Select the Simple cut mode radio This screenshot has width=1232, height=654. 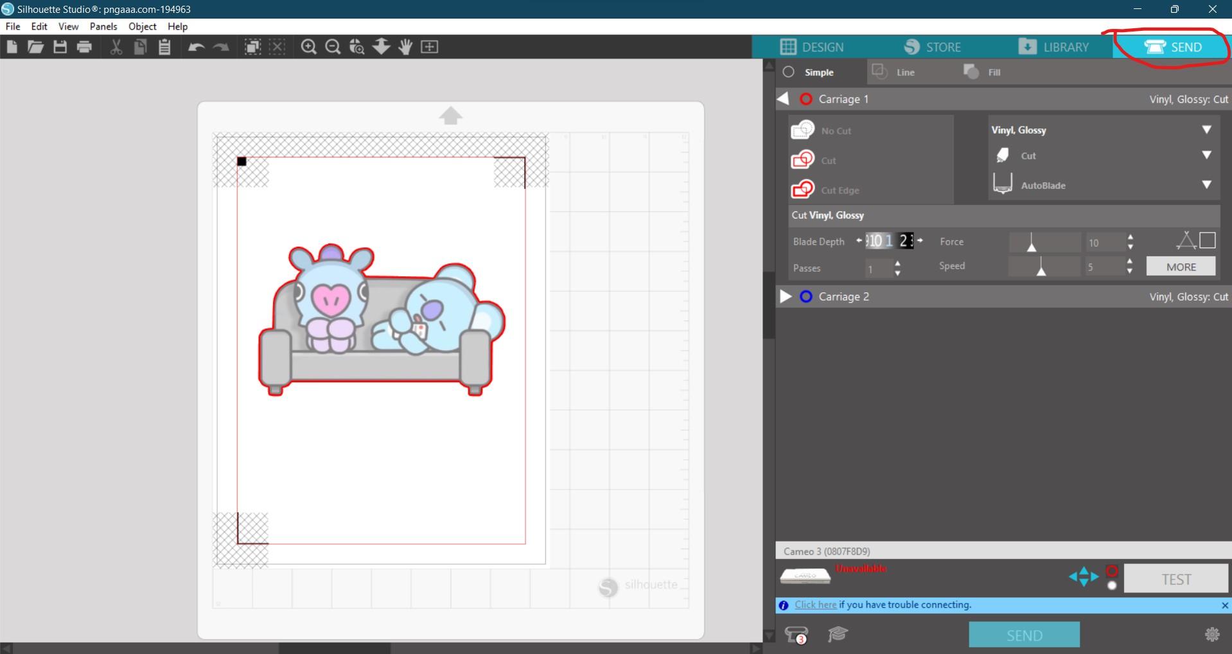[x=789, y=72]
